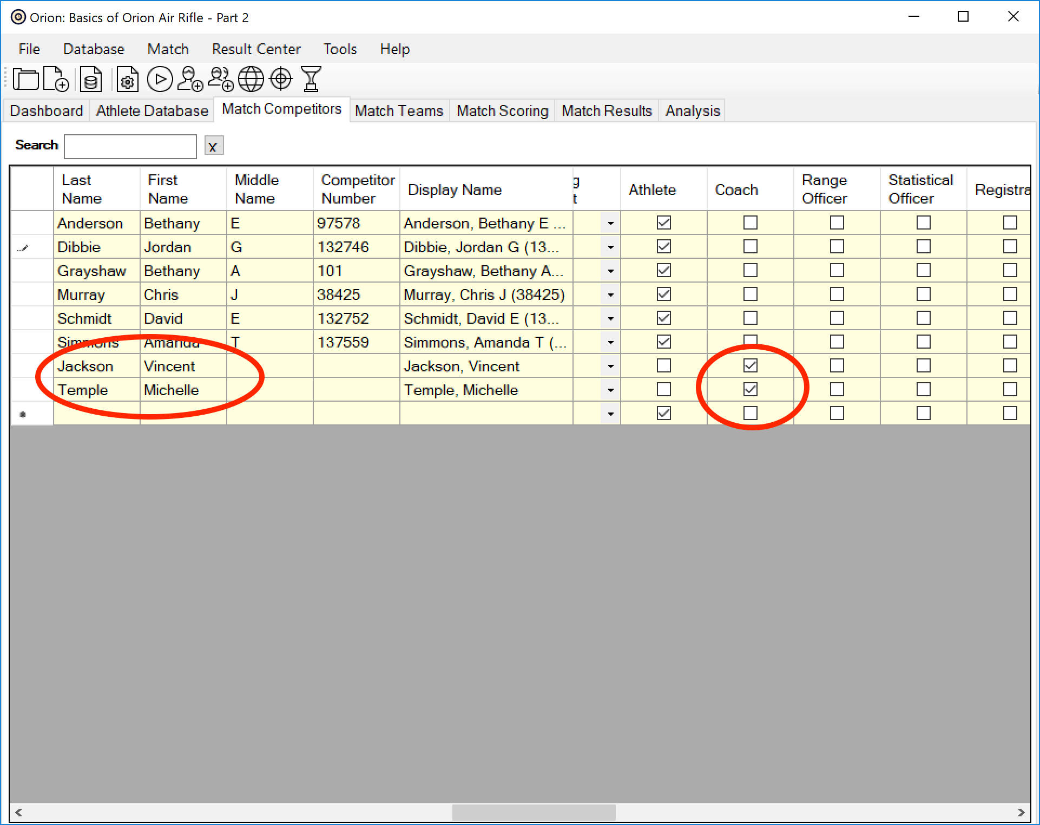Screen dimensions: 1040x825
Task: Add a new athlete using person-plus icon
Action: pyautogui.click(x=190, y=79)
